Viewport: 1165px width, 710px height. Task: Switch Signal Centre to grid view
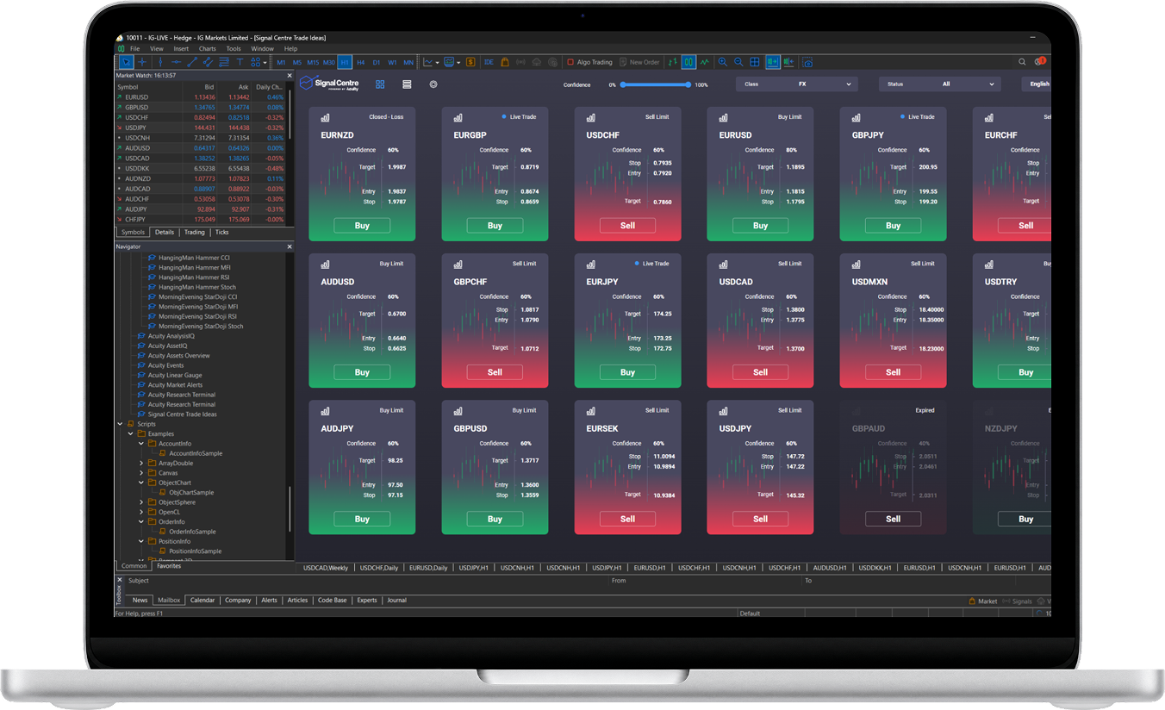coord(380,84)
